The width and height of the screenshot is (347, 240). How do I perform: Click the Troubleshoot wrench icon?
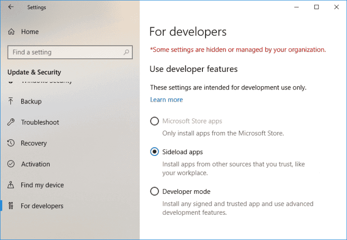point(11,122)
